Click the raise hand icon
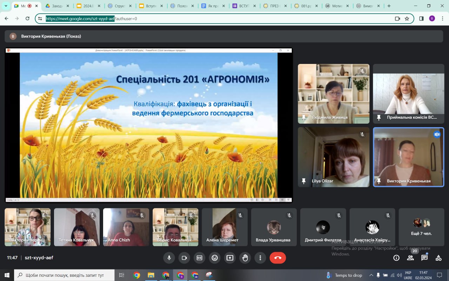This screenshot has height=281, width=449. (245, 258)
